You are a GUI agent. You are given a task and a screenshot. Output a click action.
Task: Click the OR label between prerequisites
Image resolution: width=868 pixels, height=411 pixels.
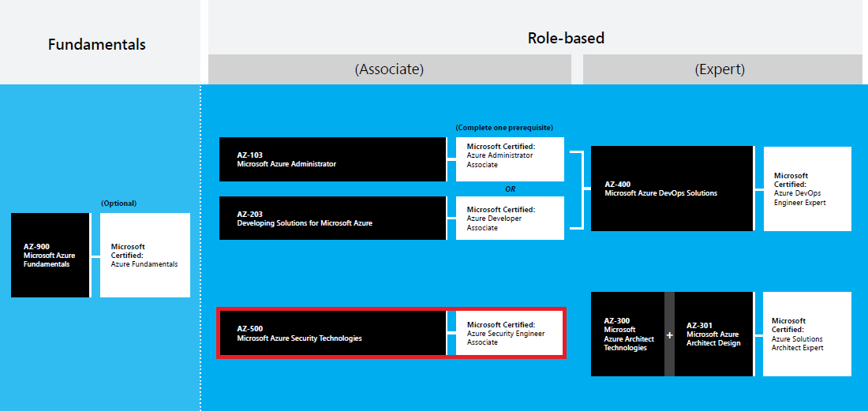[510, 189]
